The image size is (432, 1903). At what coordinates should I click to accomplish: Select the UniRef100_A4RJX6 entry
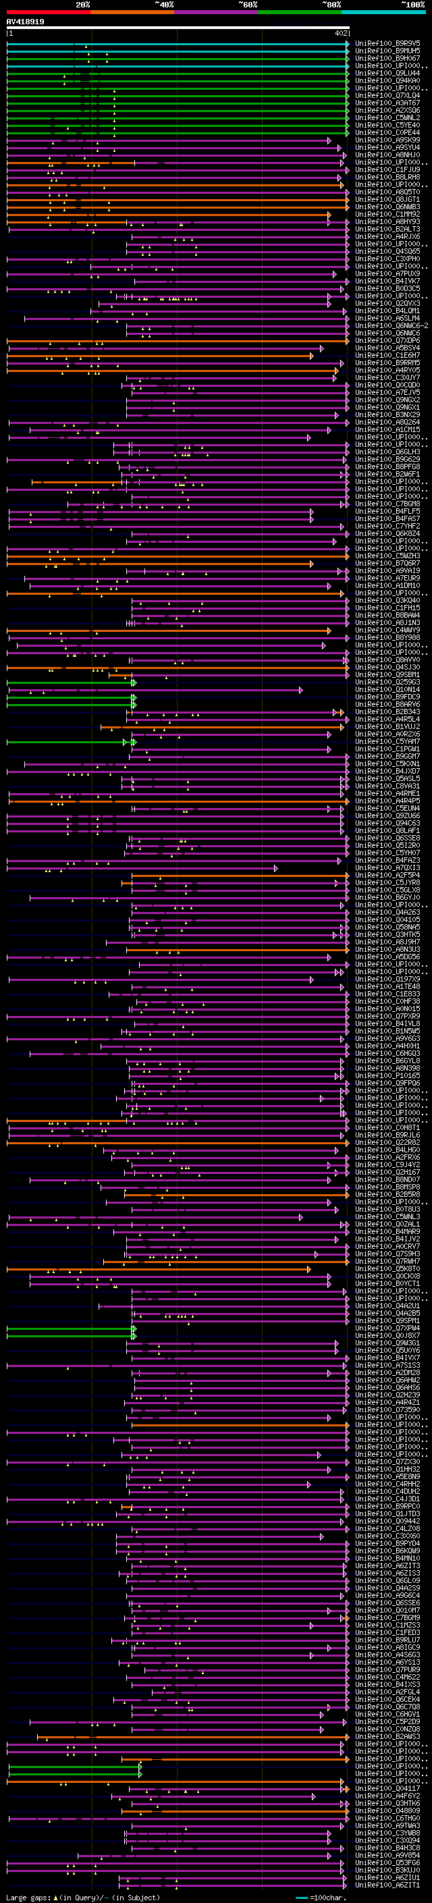(387, 236)
